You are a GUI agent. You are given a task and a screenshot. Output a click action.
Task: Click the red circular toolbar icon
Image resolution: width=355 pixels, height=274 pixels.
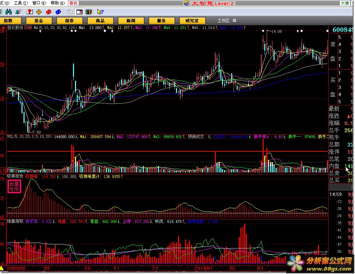[49, 12]
